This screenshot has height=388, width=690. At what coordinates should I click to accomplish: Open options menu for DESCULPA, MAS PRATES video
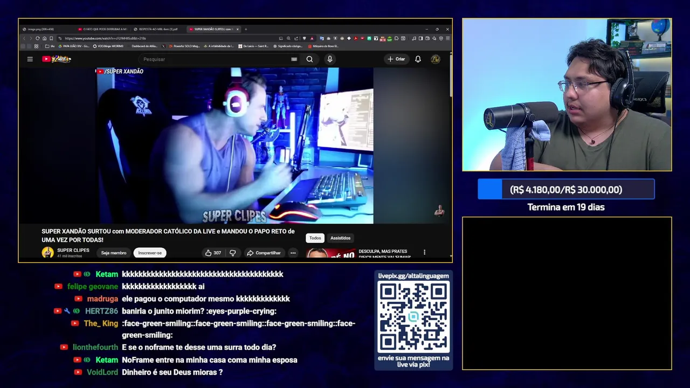tap(424, 252)
